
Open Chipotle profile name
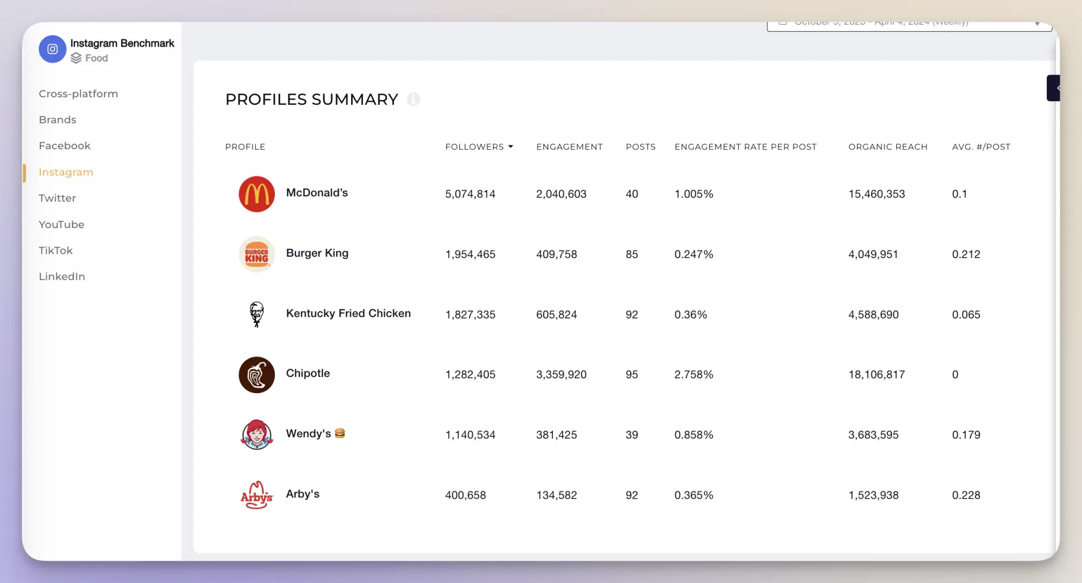point(308,373)
